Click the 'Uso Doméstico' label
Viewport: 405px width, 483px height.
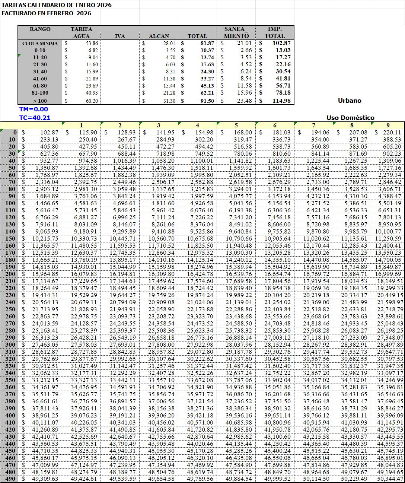[x=350, y=118]
